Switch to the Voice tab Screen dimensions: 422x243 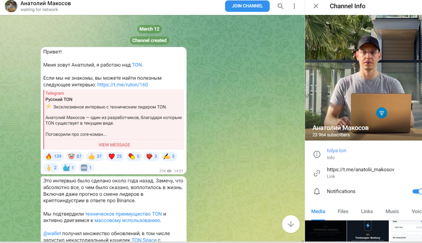[417, 211]
